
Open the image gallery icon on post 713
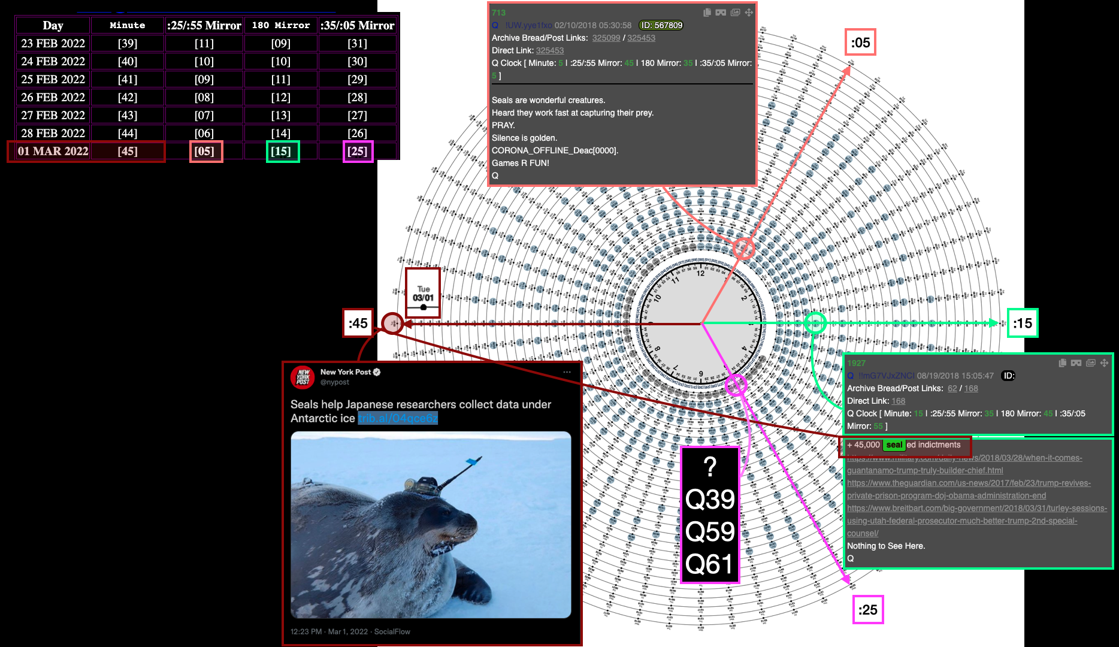tap(735, 12)
